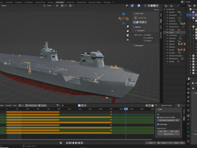
Task: Click the play animation button
Action: point(76,143)
